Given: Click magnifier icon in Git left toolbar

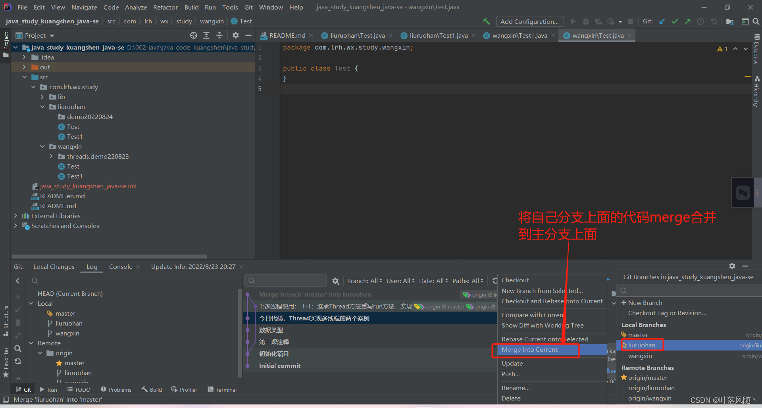Looking at the screenshot, I should (x=18, y=349).
